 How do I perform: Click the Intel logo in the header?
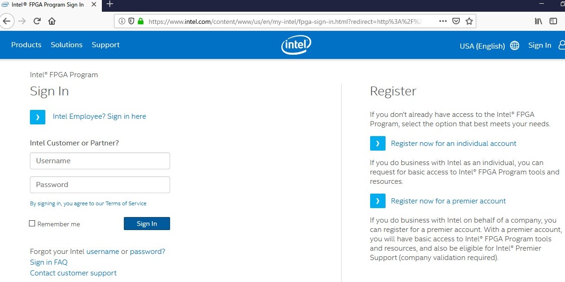[296, 45]
